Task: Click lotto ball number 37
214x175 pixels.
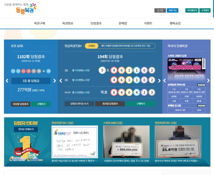Action: 34,71
